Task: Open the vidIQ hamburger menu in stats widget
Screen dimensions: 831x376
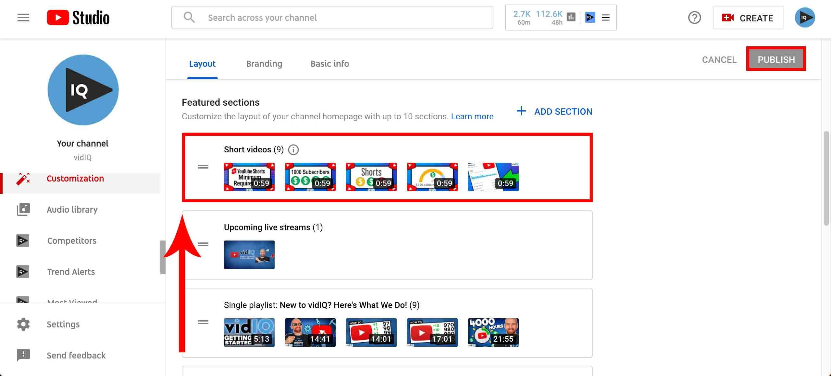Action: [606, 18]
